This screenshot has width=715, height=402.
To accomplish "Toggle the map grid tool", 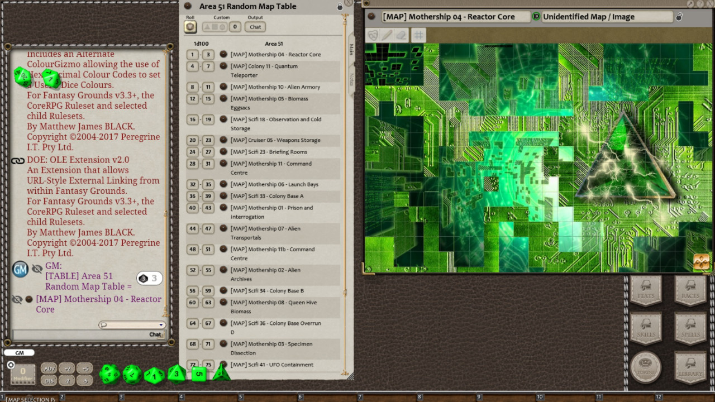I will point(418,35).
